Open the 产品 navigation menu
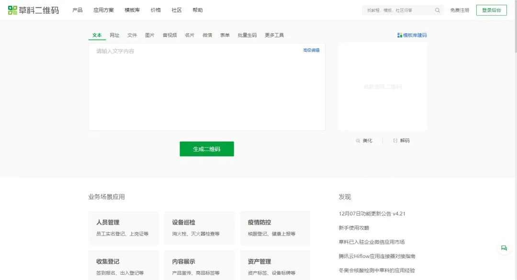 78,10
